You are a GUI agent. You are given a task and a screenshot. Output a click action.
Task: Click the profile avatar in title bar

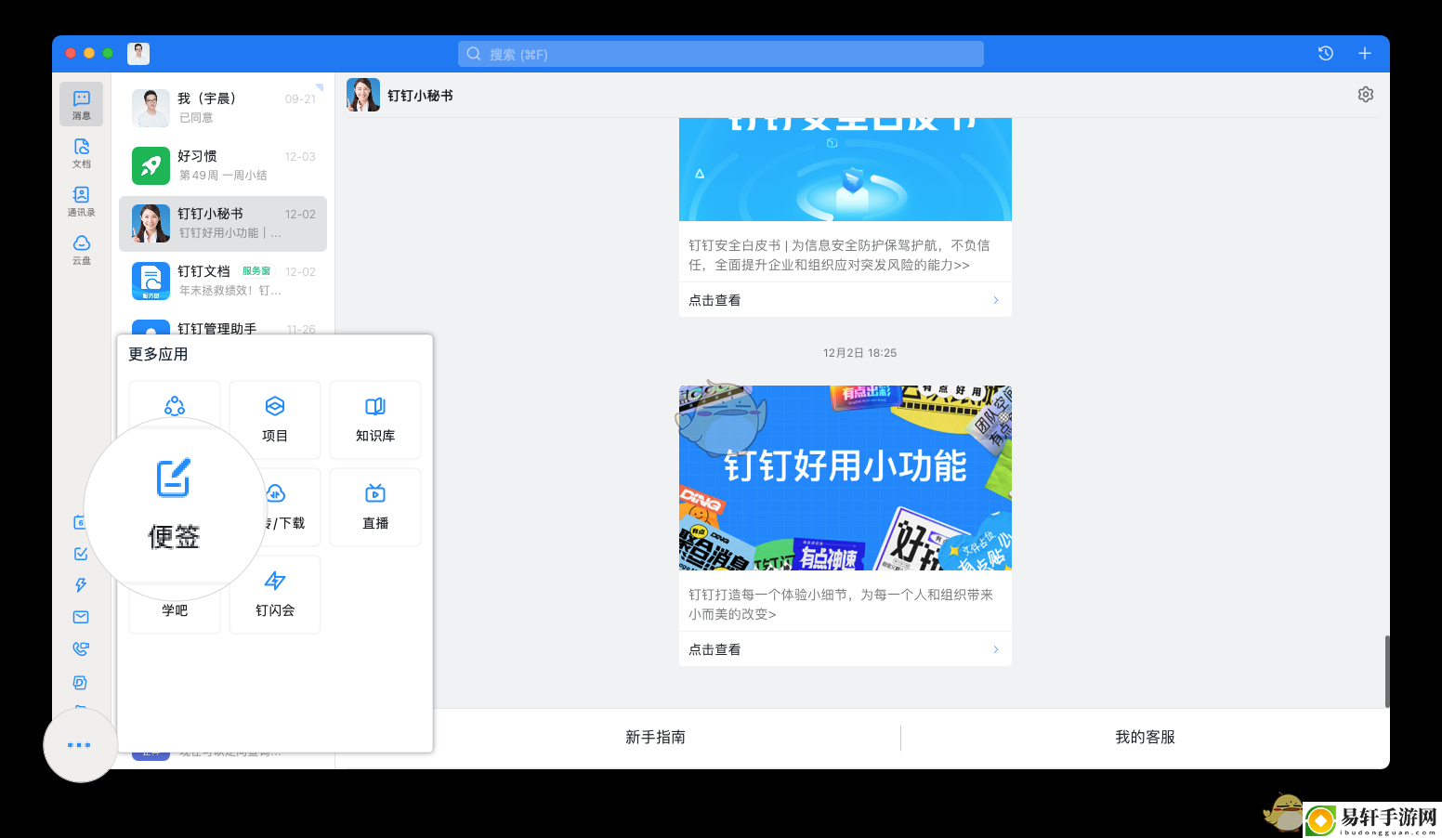point(138,54)
